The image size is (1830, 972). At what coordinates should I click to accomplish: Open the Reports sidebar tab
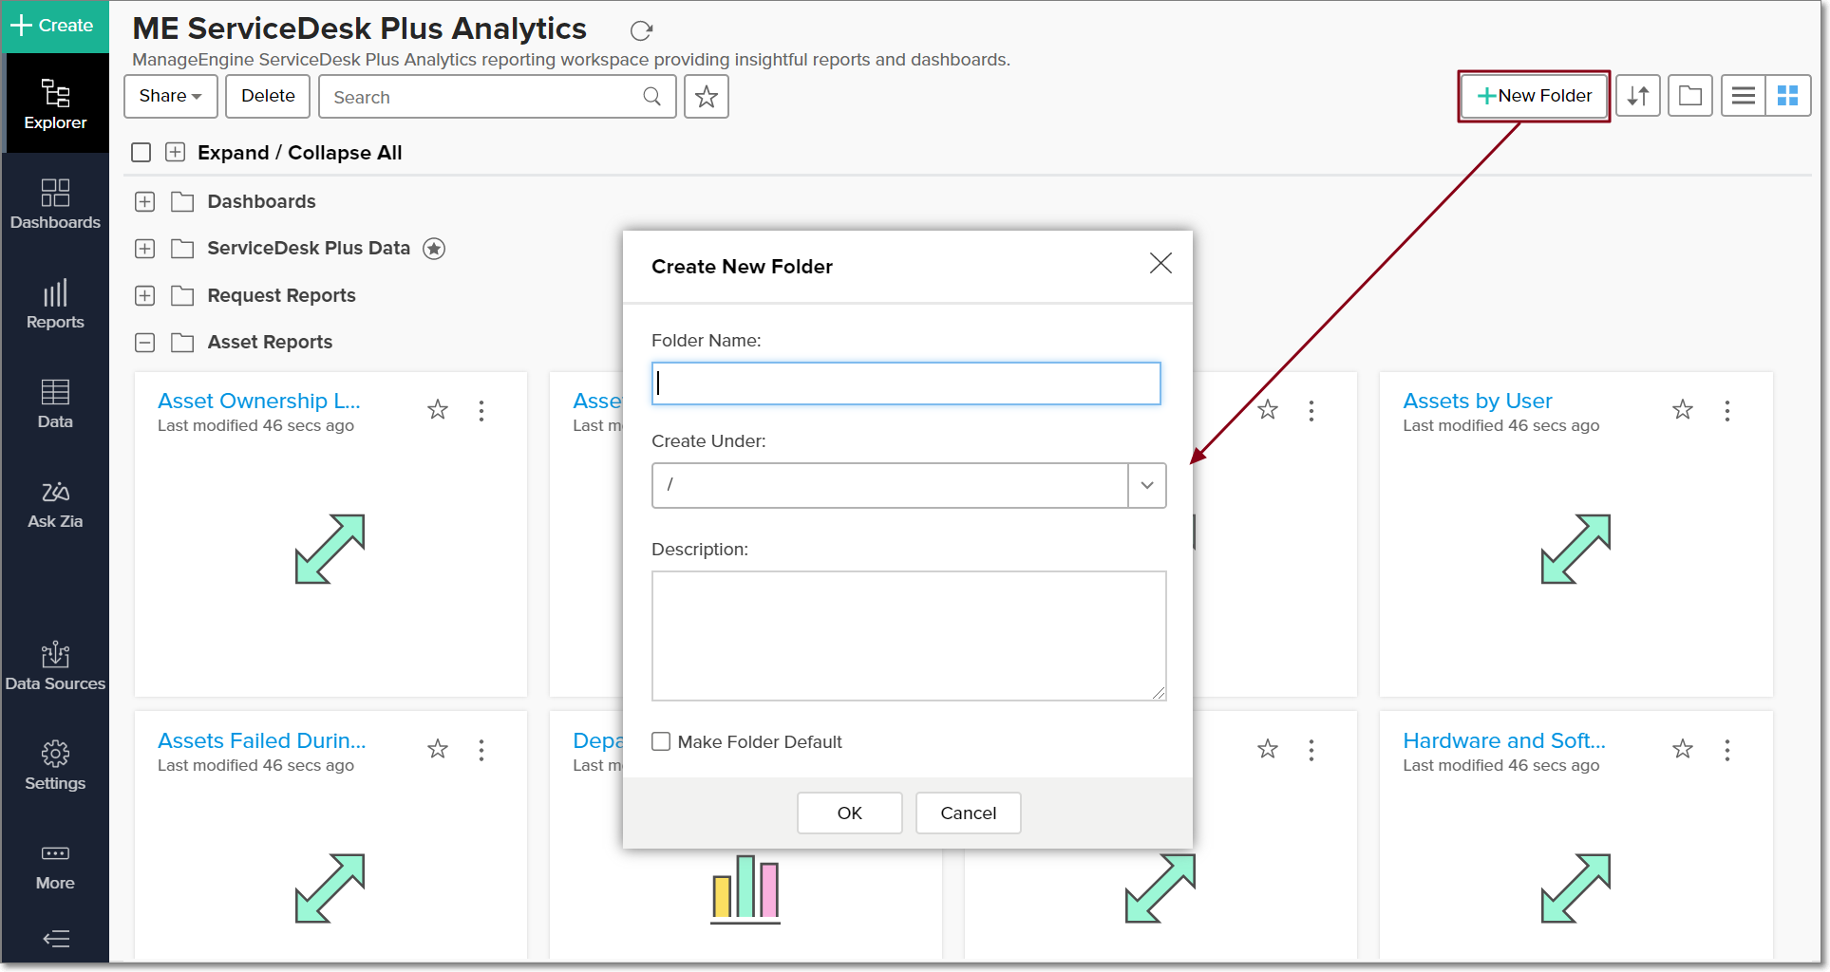tap(55, 304)
